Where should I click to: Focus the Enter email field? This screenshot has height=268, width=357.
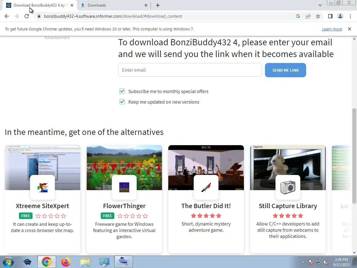[x=190, y=70]
